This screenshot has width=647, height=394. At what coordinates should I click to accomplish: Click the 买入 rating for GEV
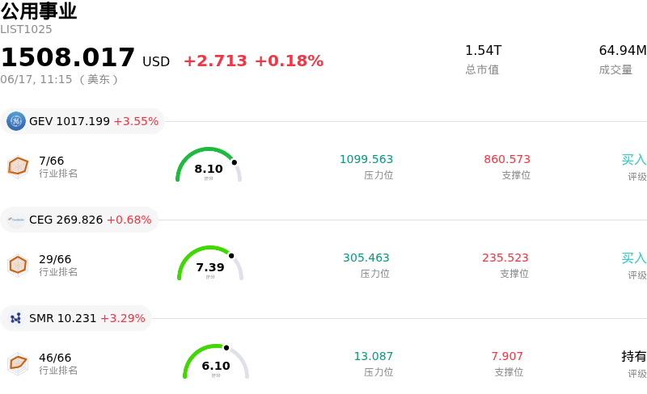click(634, 160)
